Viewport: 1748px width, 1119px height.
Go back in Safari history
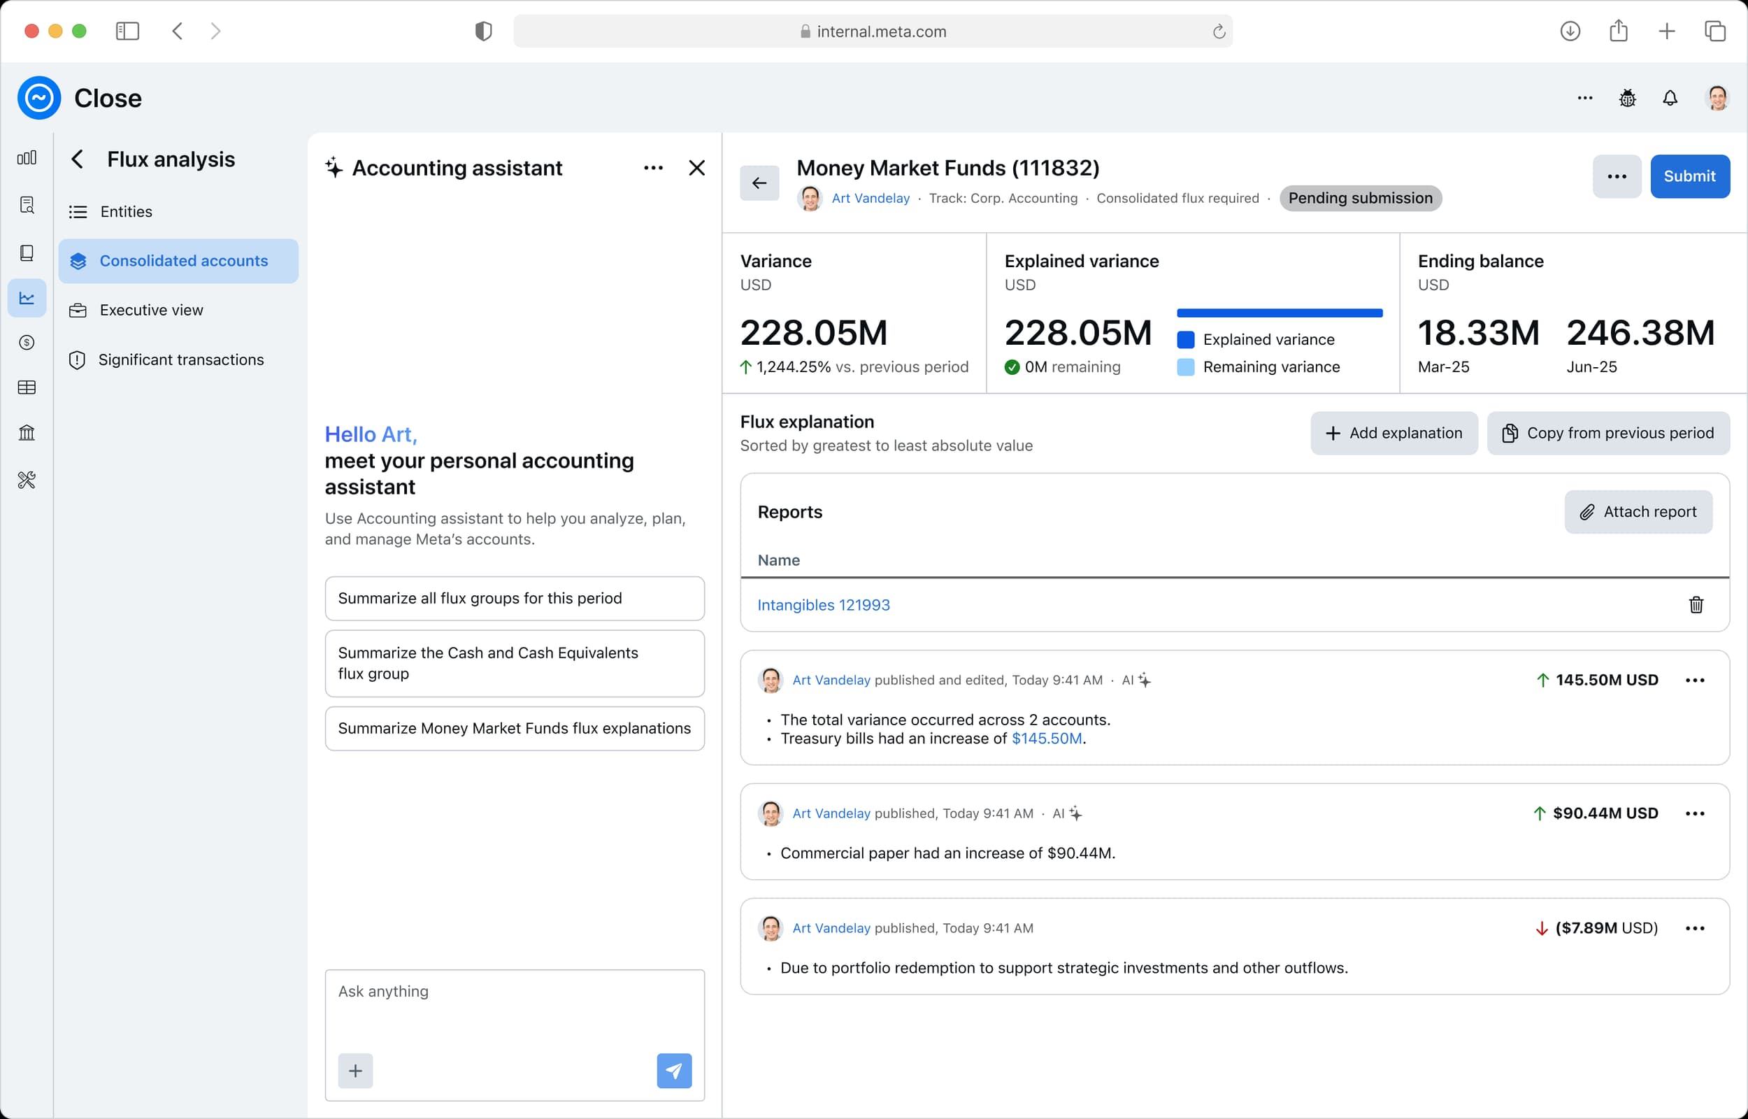point(177,31)
